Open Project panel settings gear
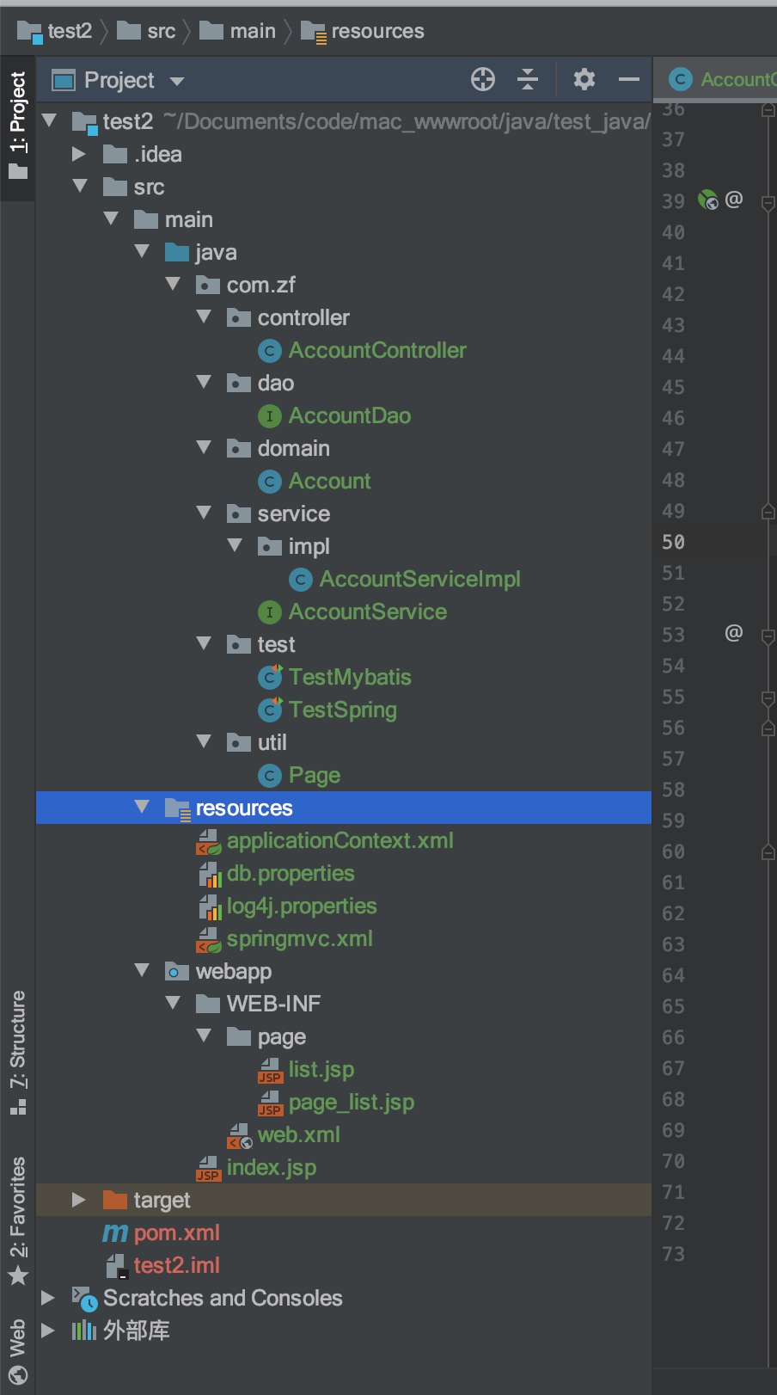 click(x=584, y=80)
